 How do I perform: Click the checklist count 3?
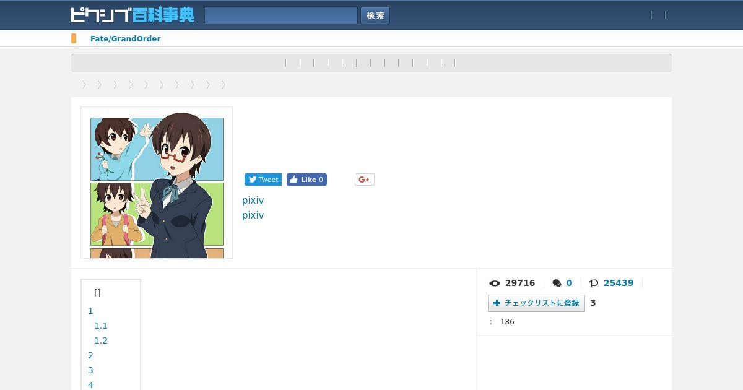[x=593, y=303]
